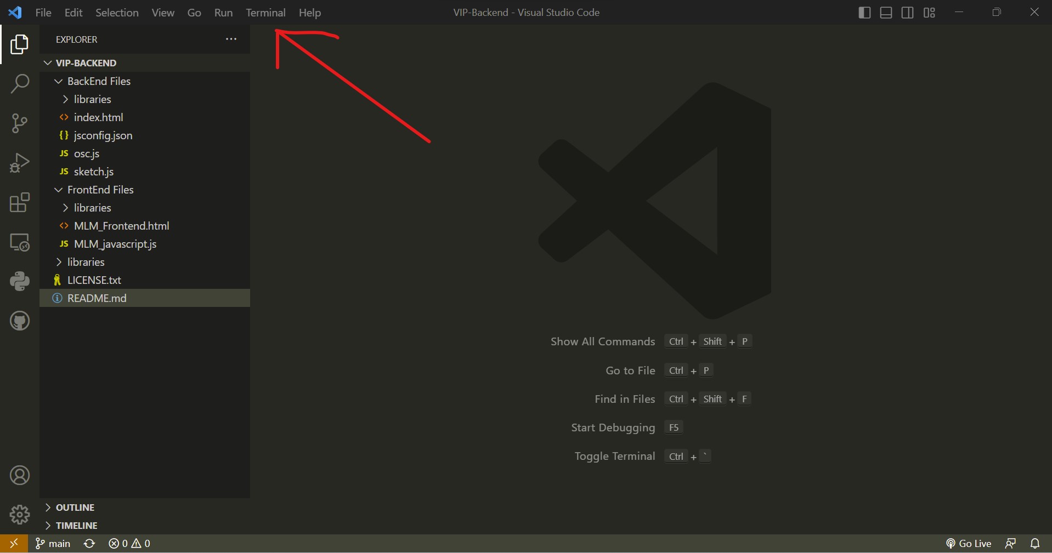1052x553 pixels.
Task: Click the Live Share status icon
Action: click(x=1010, y=543)
